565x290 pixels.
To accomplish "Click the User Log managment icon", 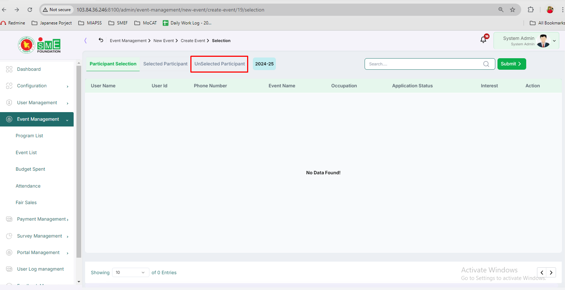I will point(9,269).
